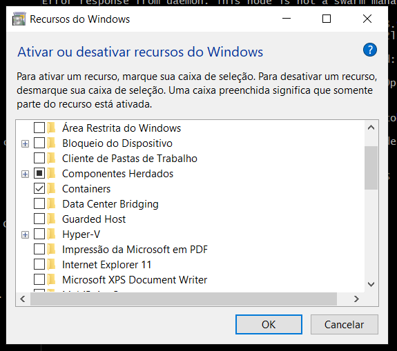Minimize the Recursos do Windows dialog
Image resolution: width=397 pixels, height=351 pixels.
287,19
